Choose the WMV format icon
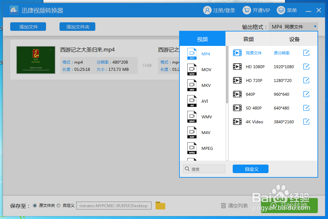Screen dimensions: 328x219 click(x=192, y=116)
